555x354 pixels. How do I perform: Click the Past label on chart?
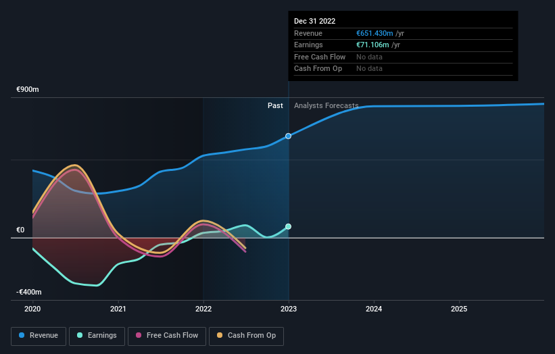[x=275, y=106]
